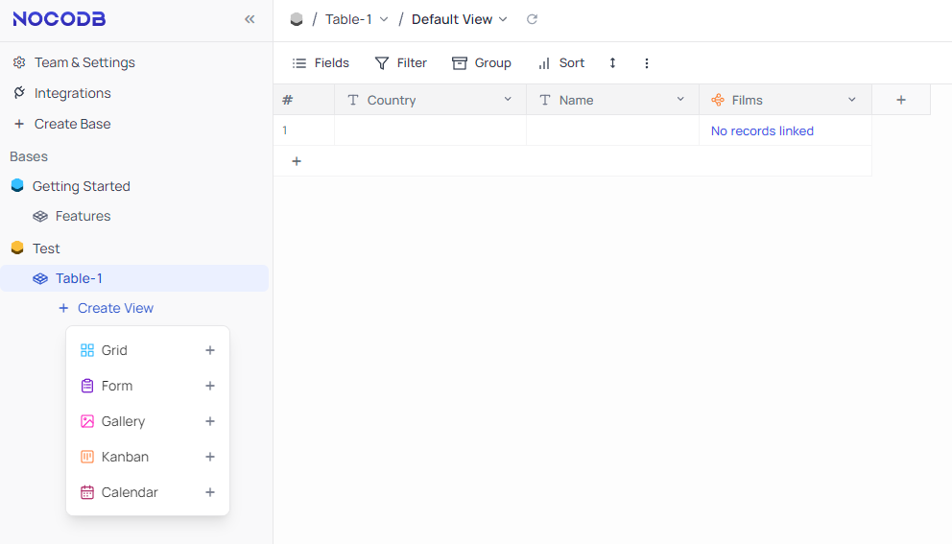
Task: Open Default View dropdown
Action: pos(459,19)
